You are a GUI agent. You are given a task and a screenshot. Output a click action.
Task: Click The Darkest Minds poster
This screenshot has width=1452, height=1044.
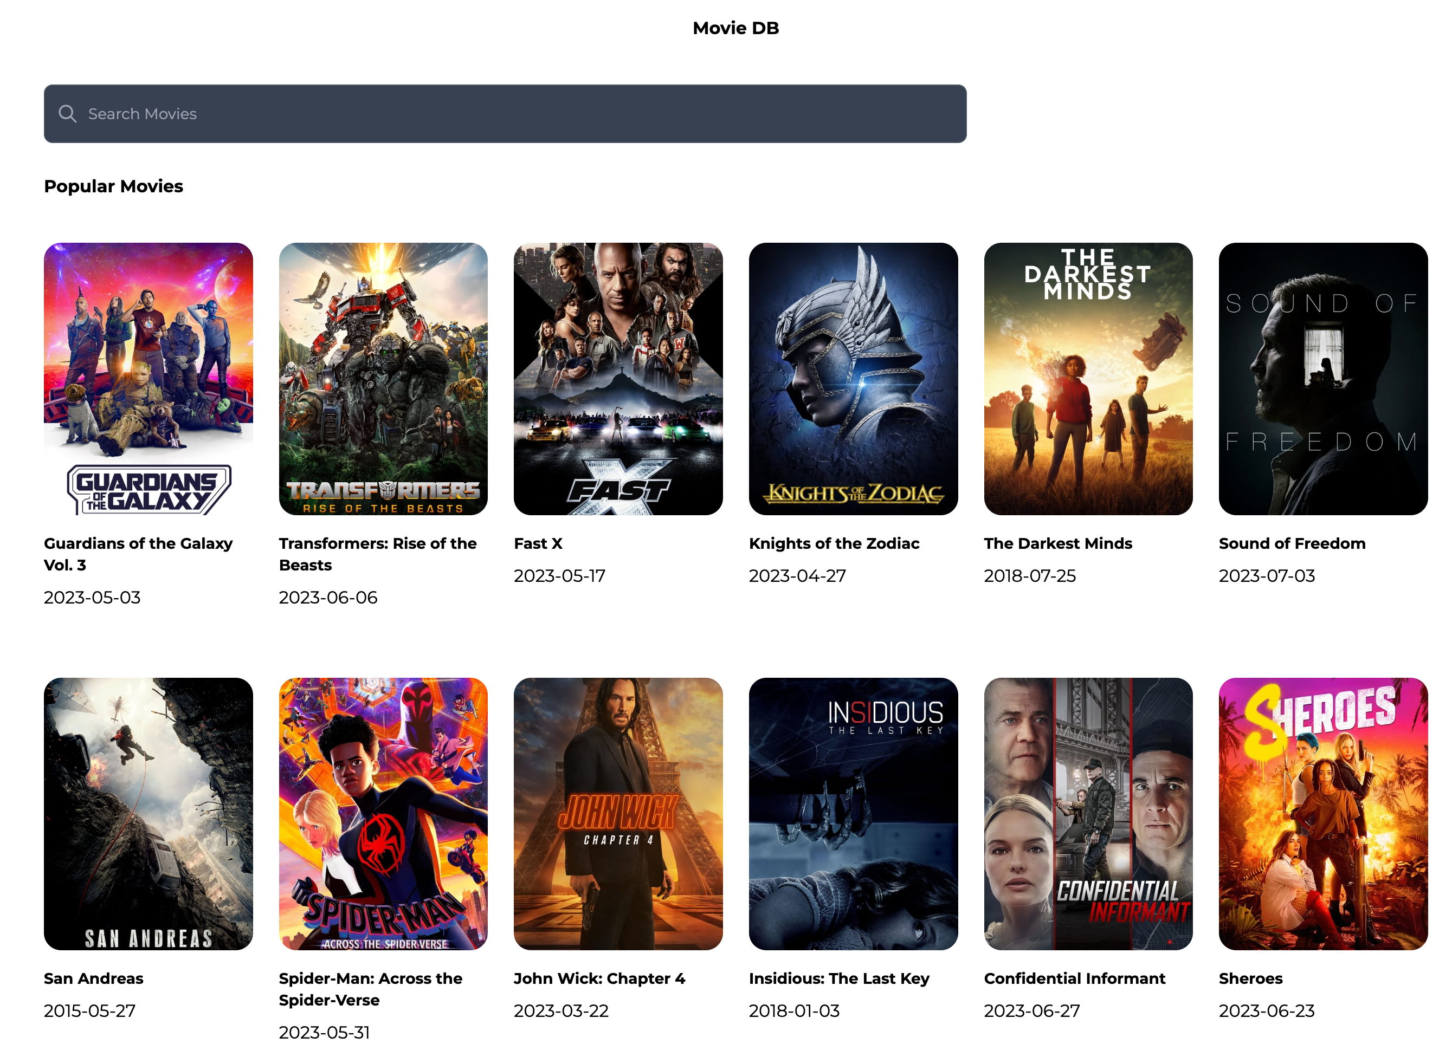coord(1088,379)
